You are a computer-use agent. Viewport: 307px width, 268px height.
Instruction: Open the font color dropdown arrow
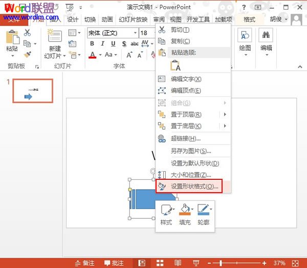click(100, 55)
